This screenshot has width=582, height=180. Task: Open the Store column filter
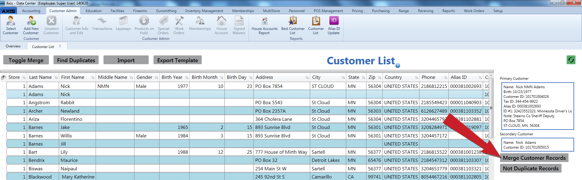(24, 78)
